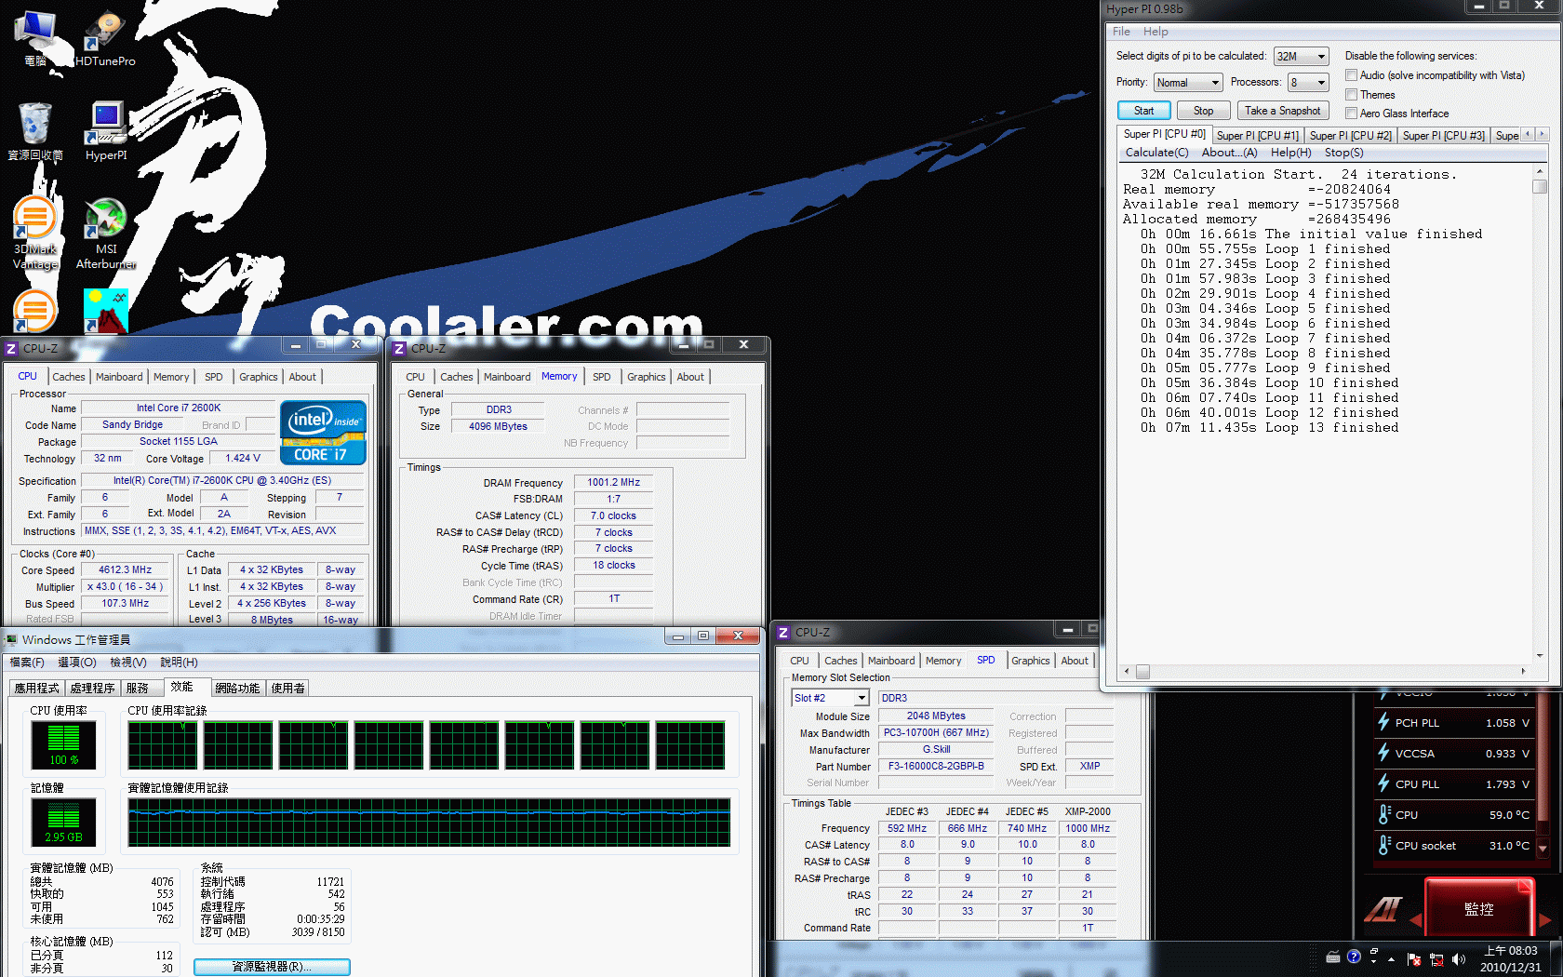The width and height of the screenshot is (1563, 977).
Task: Open the Slot #2 dropdown in CPU-Z SPD
Action: [830, 698]
